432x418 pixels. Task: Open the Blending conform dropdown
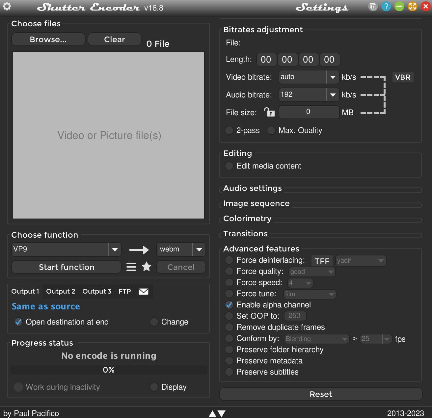(x=316, y=339)
